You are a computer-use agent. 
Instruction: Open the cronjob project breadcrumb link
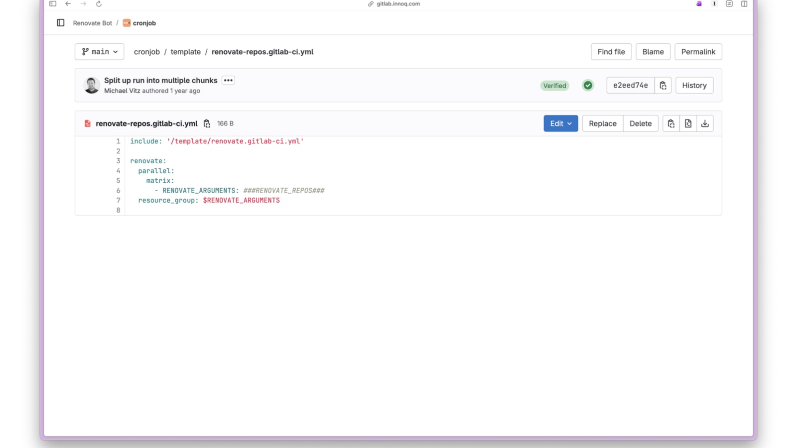pyautogui.click(x=144, y=23)
